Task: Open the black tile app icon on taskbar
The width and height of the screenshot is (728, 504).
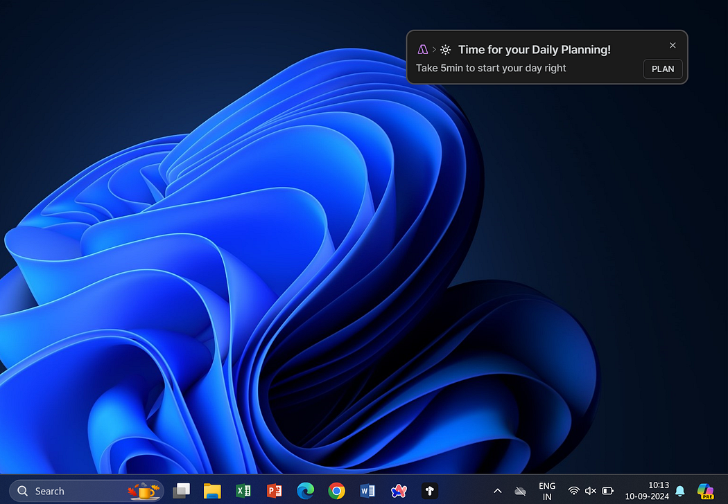Action: (x=429, y=491)
